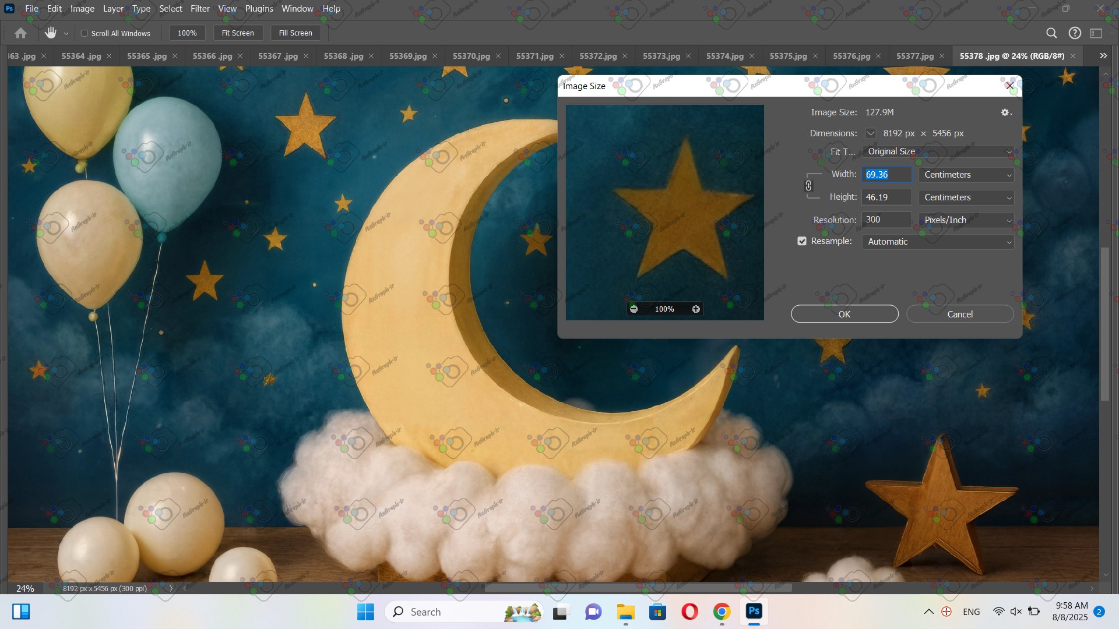Viewport: 1119px width, 629px height.
Task: Switch to the 55372.jpg tab
Action: tap(598, 56)
